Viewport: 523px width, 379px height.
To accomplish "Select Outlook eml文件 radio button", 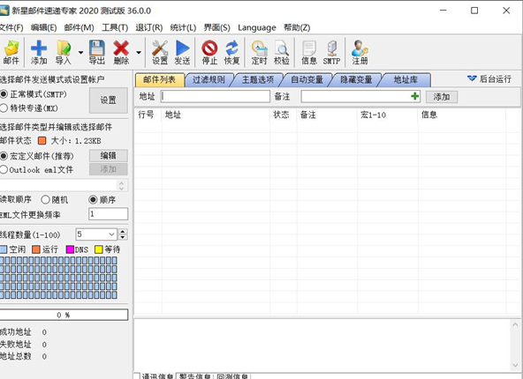I will coord(4,169).
